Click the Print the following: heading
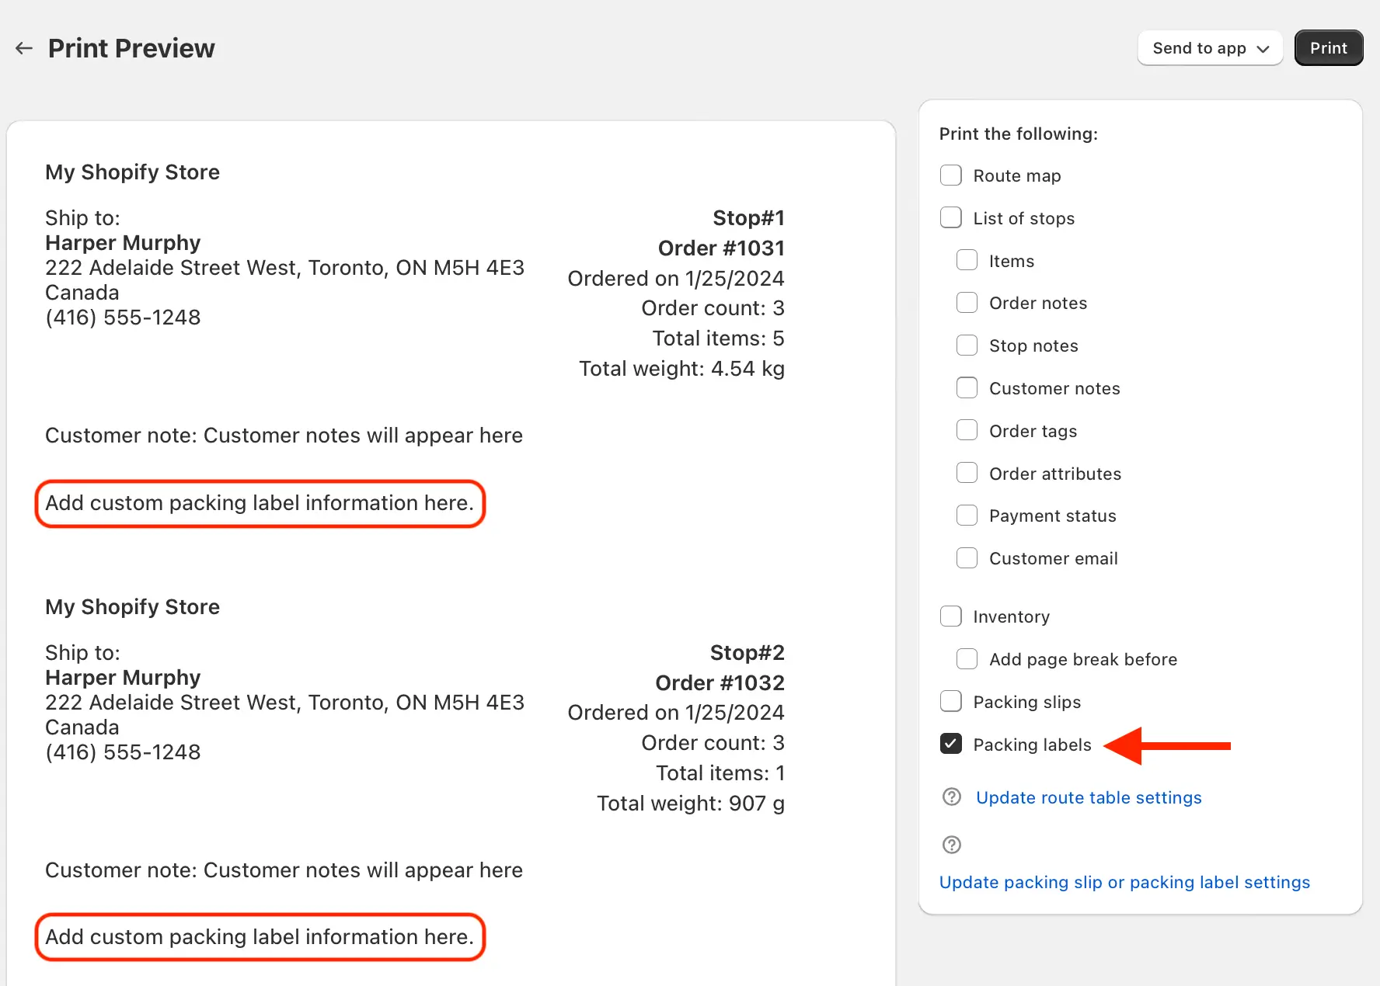 1018,134
